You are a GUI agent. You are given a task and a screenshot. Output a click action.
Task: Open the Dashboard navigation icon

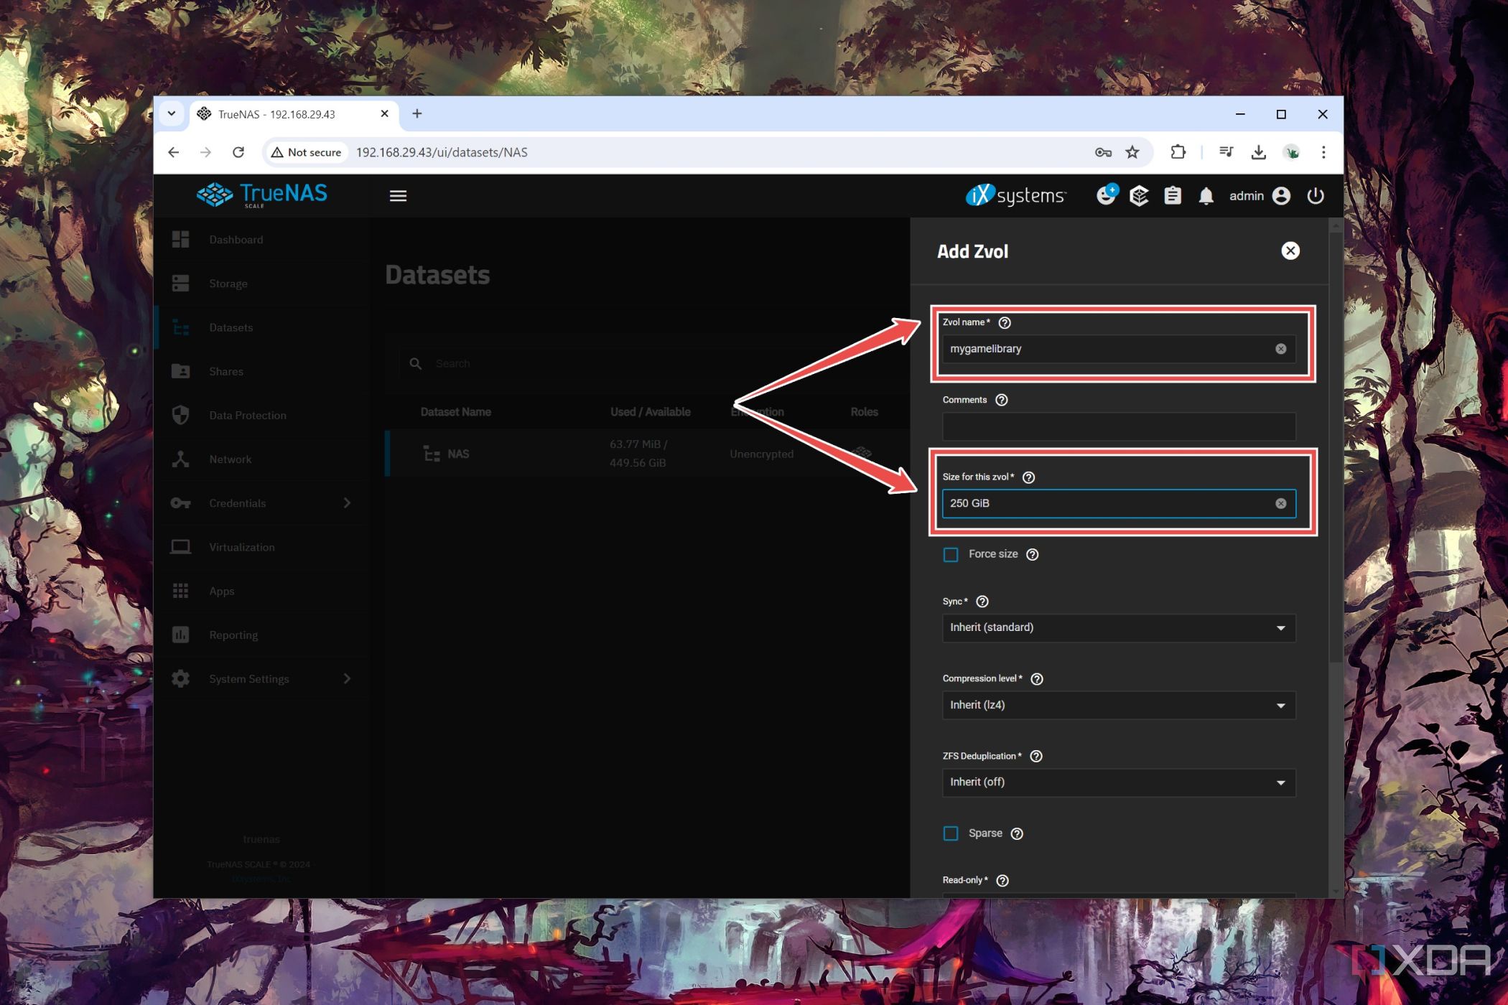point(182,239)
